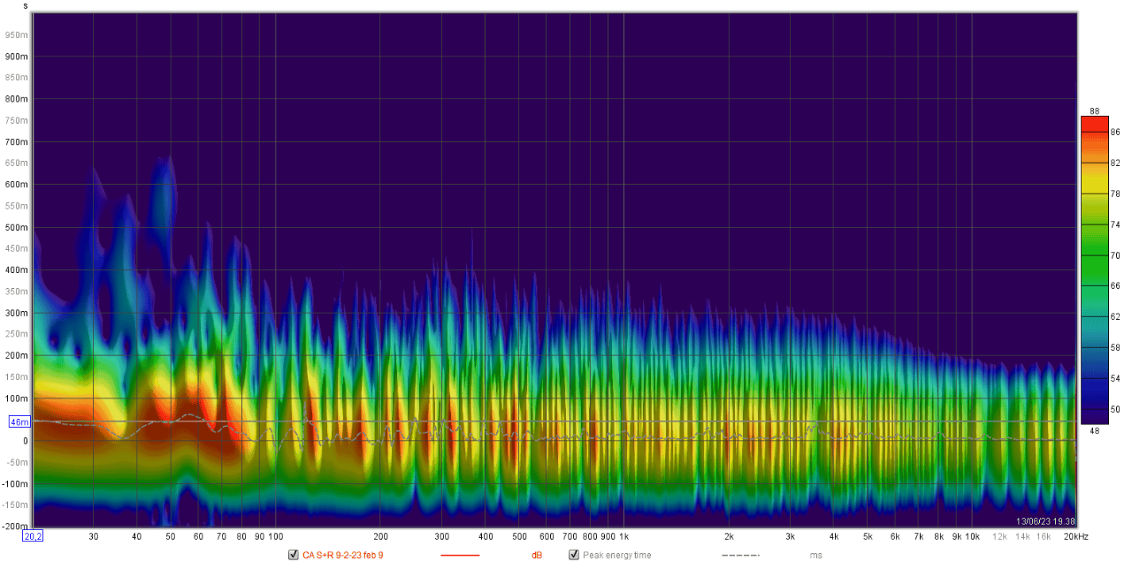This screenshot has width=1132, height=569.
Task: Toggle the Peak energy time checkbox
Action: point(574,555)
